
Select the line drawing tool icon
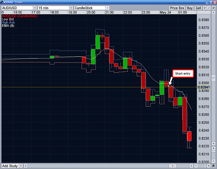(x=209, y=8)
